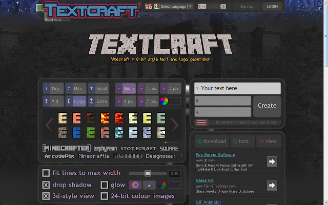
Task: Select the Extra text size
Action: 98,101
